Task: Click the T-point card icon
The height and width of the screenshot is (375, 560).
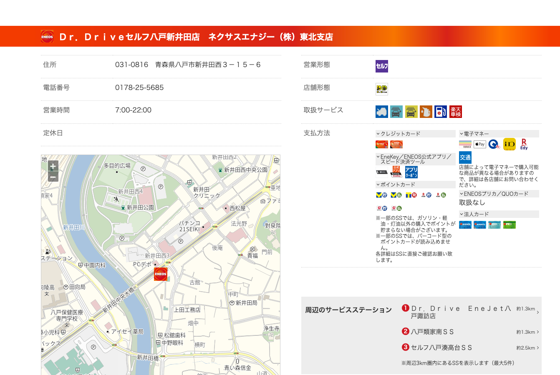Action: coord(411,195)
